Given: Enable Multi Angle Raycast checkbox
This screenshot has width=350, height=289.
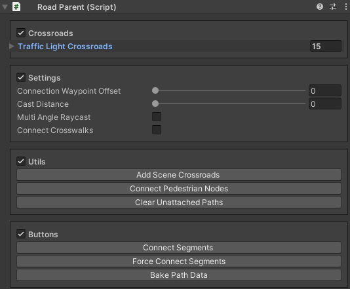Looking at the screenshot, I should [157, 117].
